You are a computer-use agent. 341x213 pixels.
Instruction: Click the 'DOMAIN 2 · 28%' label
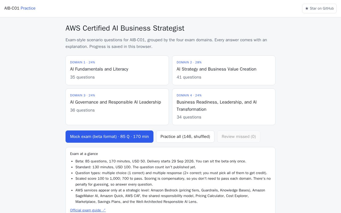(189, 62)
